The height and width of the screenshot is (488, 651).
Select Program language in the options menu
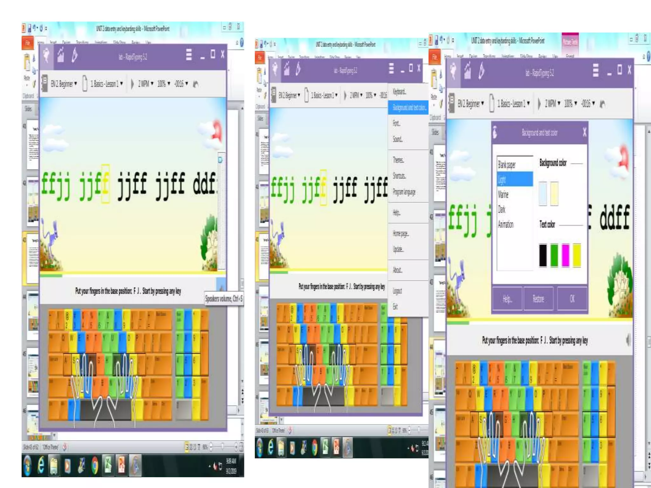404,192
